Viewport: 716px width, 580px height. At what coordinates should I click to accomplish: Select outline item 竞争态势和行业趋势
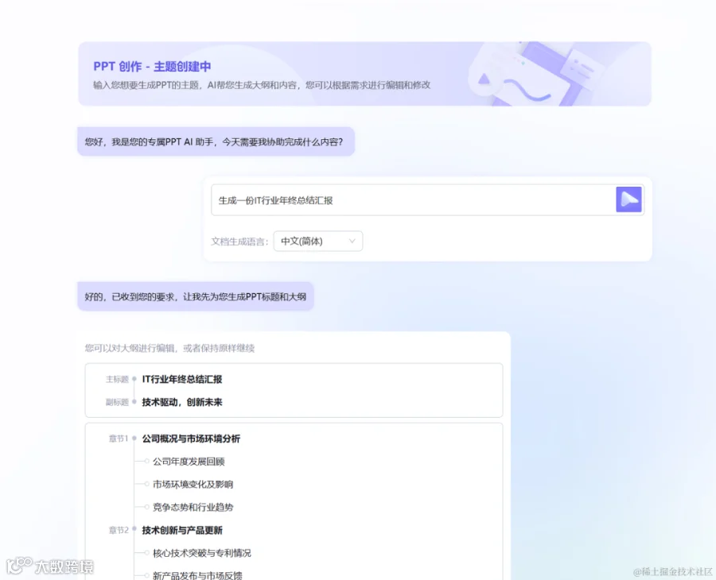tap(193, 507)
